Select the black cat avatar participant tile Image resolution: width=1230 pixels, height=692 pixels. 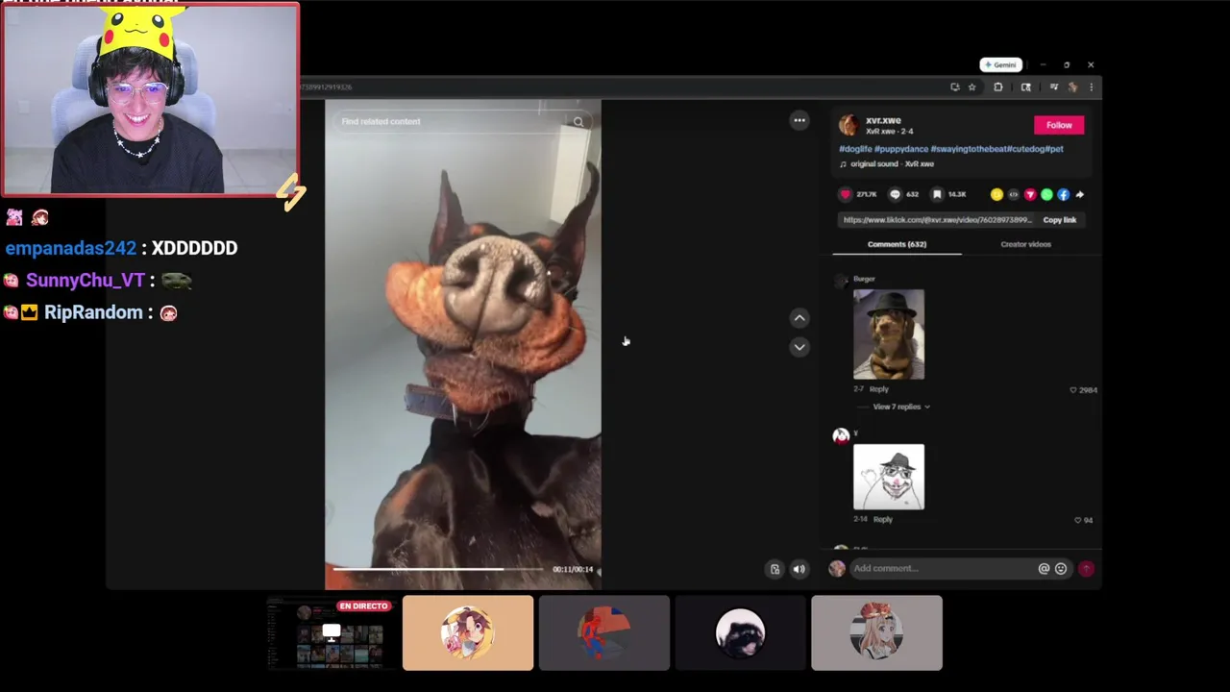(x=740, y=632)
